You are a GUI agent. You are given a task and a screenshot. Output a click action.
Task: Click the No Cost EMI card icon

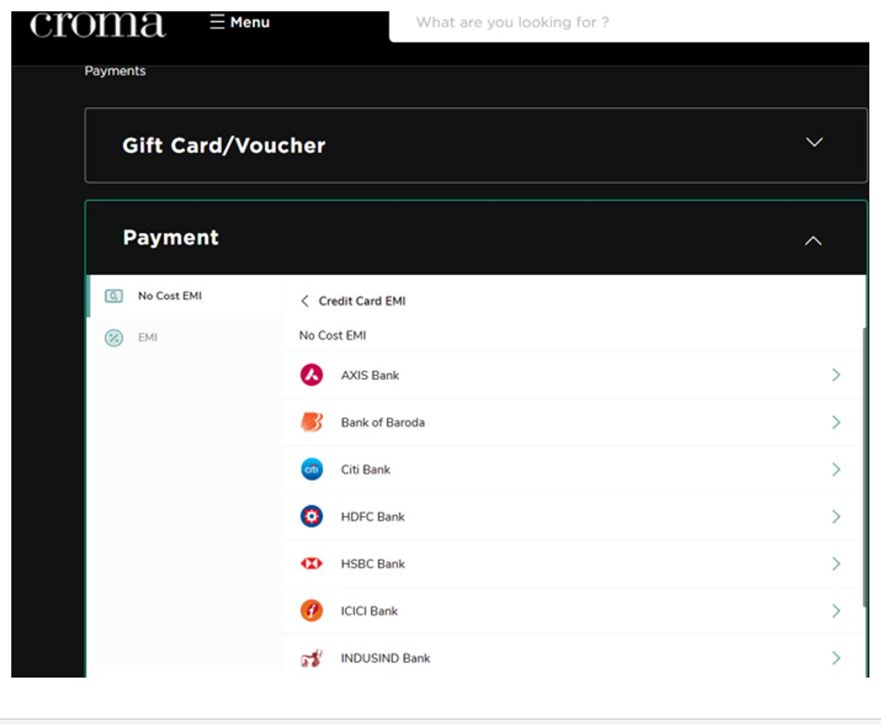click(114, 296)
